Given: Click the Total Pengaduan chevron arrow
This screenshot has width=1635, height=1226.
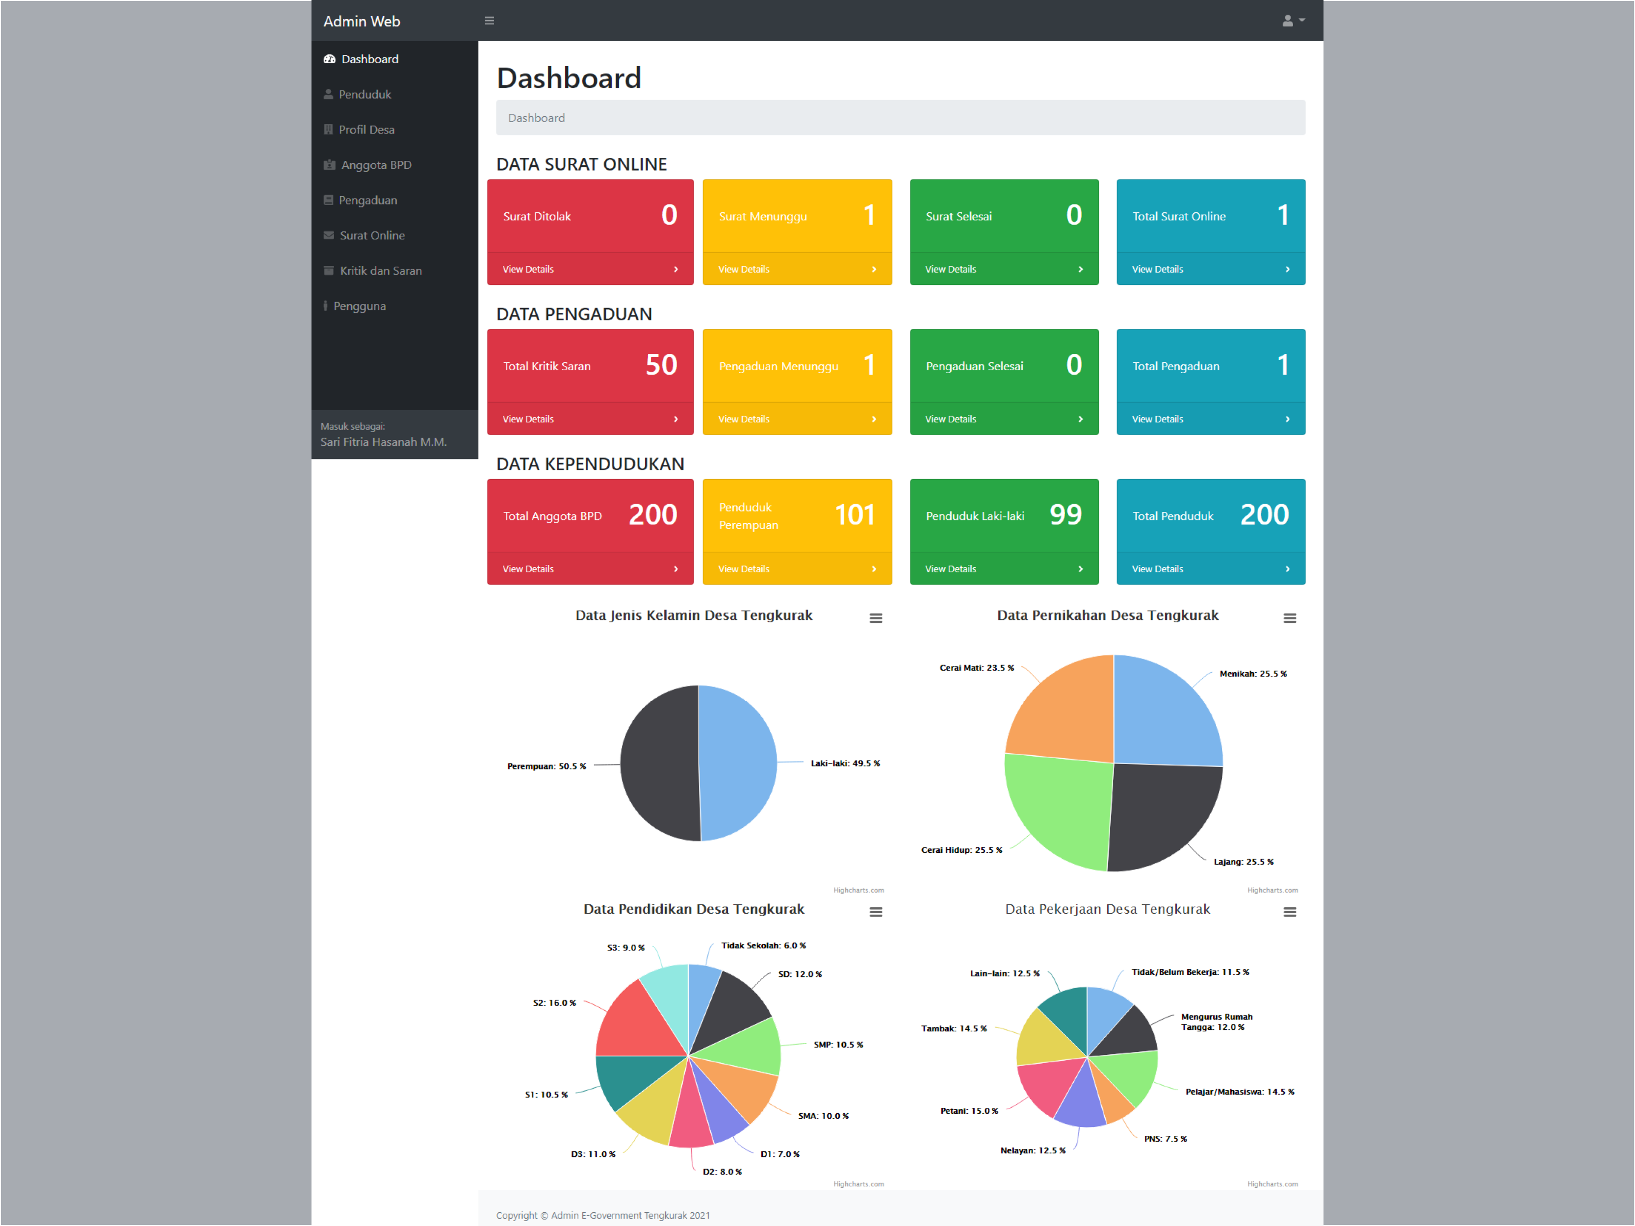Looking at the screenshot, I should tap(1288, 420).
